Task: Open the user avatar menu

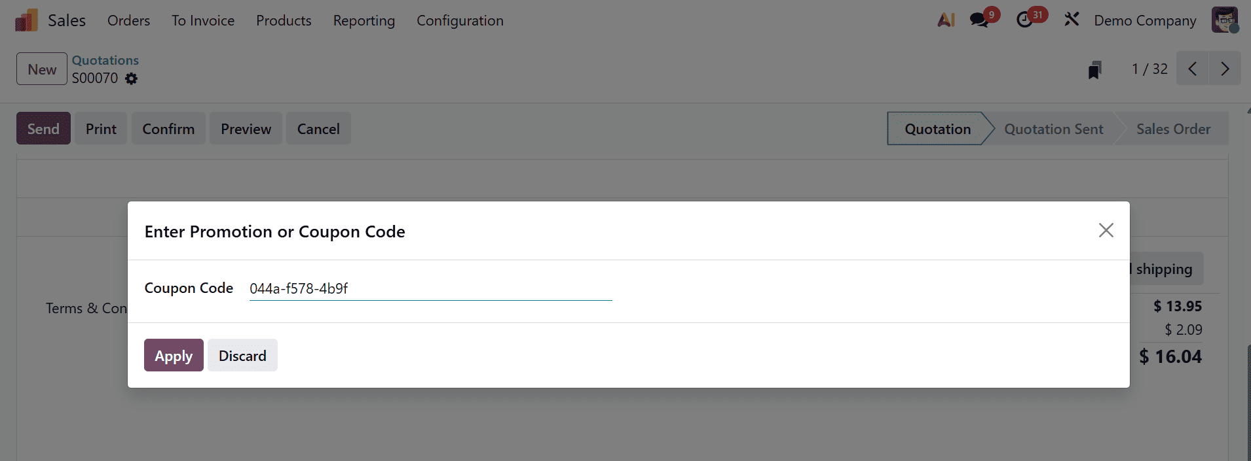Action: click(x=1224, y=20)
